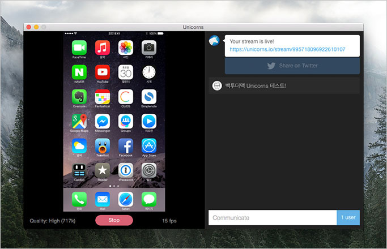Launch the Groups app icon
This screenshot has width=387, height=249.
pyautogui.click(x=126, y=121)
